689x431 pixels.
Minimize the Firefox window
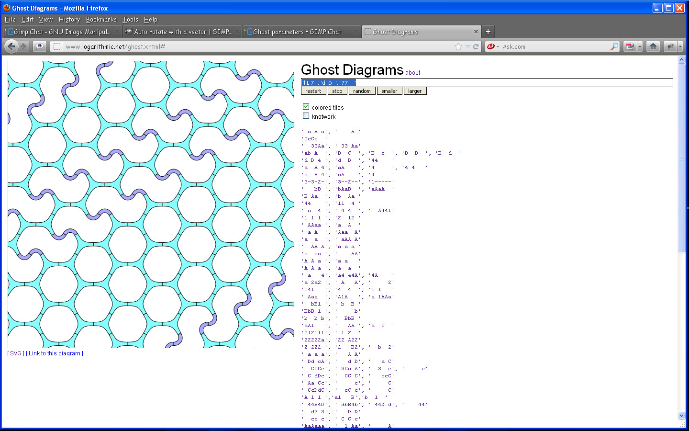(x=657, y=8)
